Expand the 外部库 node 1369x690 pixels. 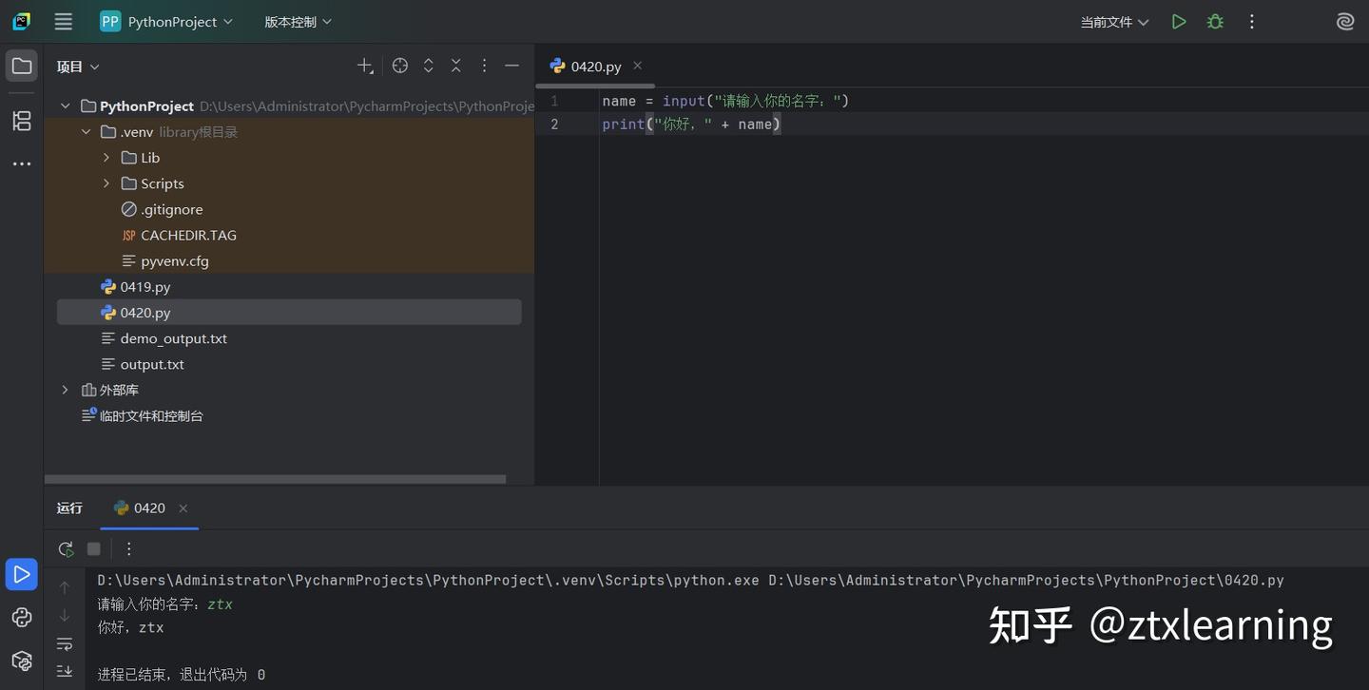[x=64, y=390]
